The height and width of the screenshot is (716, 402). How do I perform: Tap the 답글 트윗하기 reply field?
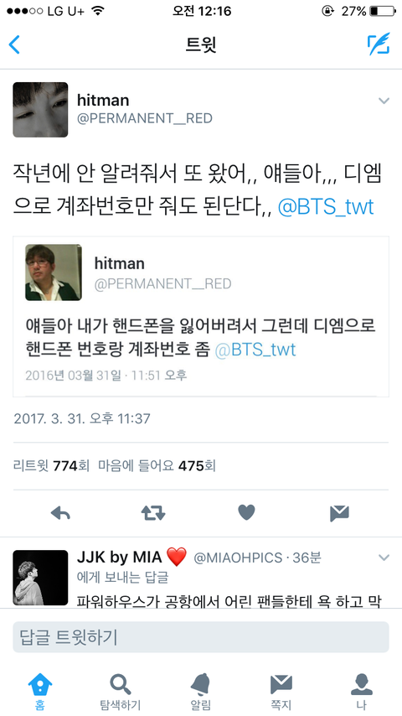tap(201, 637)
